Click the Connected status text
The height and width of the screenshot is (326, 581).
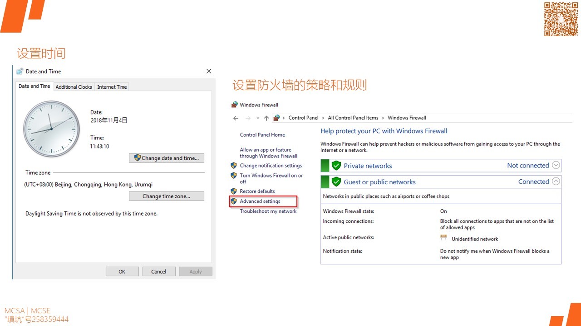pyautogui.click(x=534, y=182)
